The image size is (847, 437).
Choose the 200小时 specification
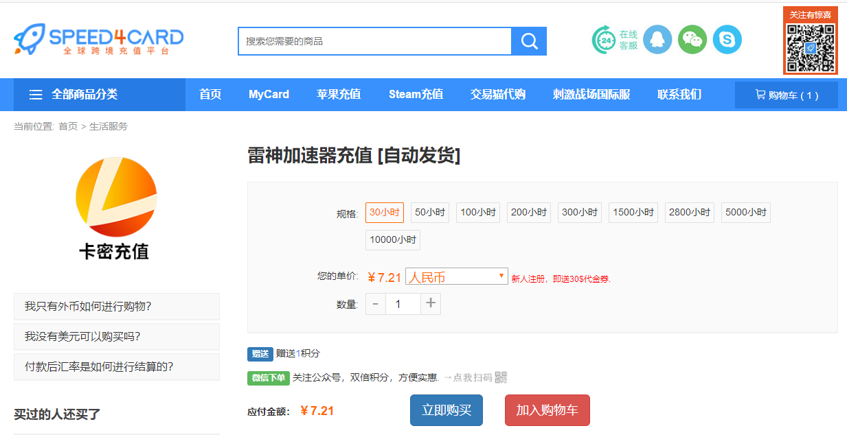(x=529, y=213)
